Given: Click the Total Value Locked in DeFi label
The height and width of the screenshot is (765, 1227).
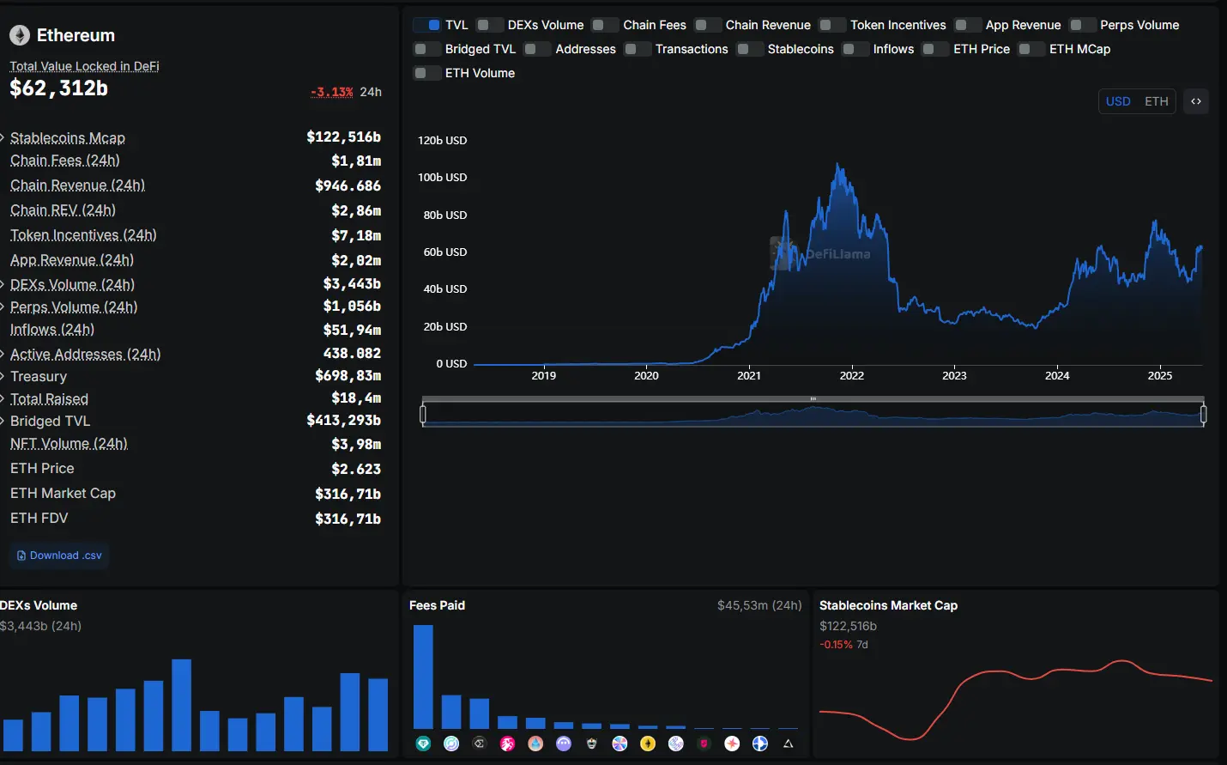Looking at the screenshot, I should tap(84, 66).
